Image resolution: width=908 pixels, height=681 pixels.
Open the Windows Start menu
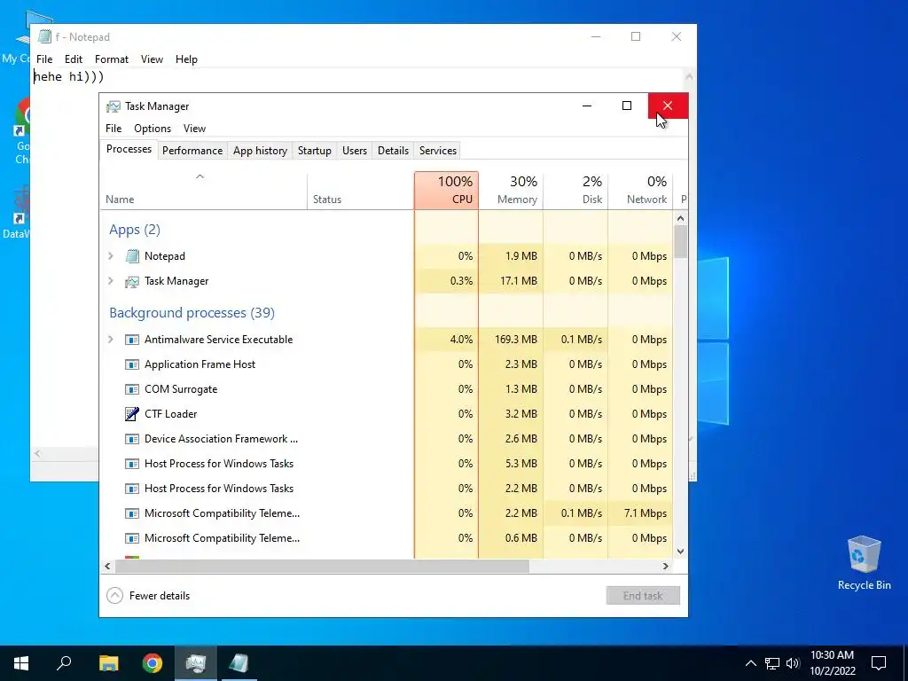(21, 663)
